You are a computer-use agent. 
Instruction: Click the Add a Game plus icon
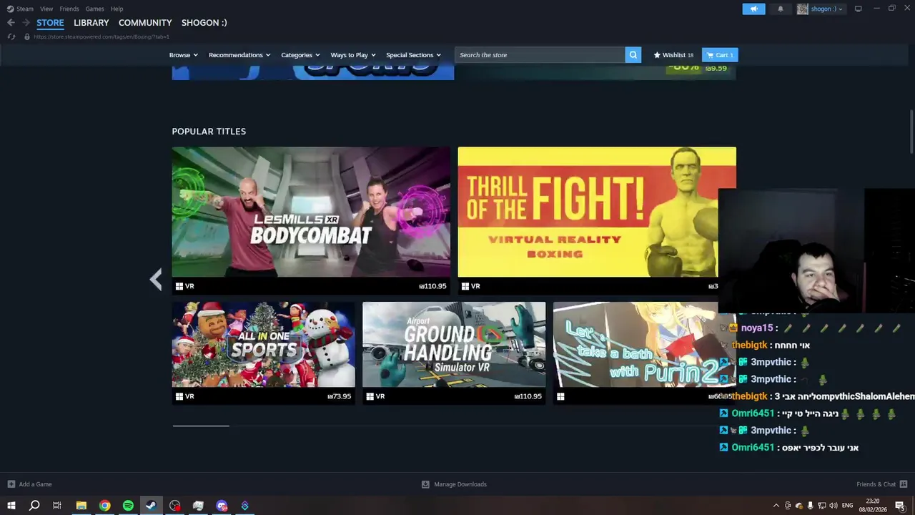tap(11, 484)
